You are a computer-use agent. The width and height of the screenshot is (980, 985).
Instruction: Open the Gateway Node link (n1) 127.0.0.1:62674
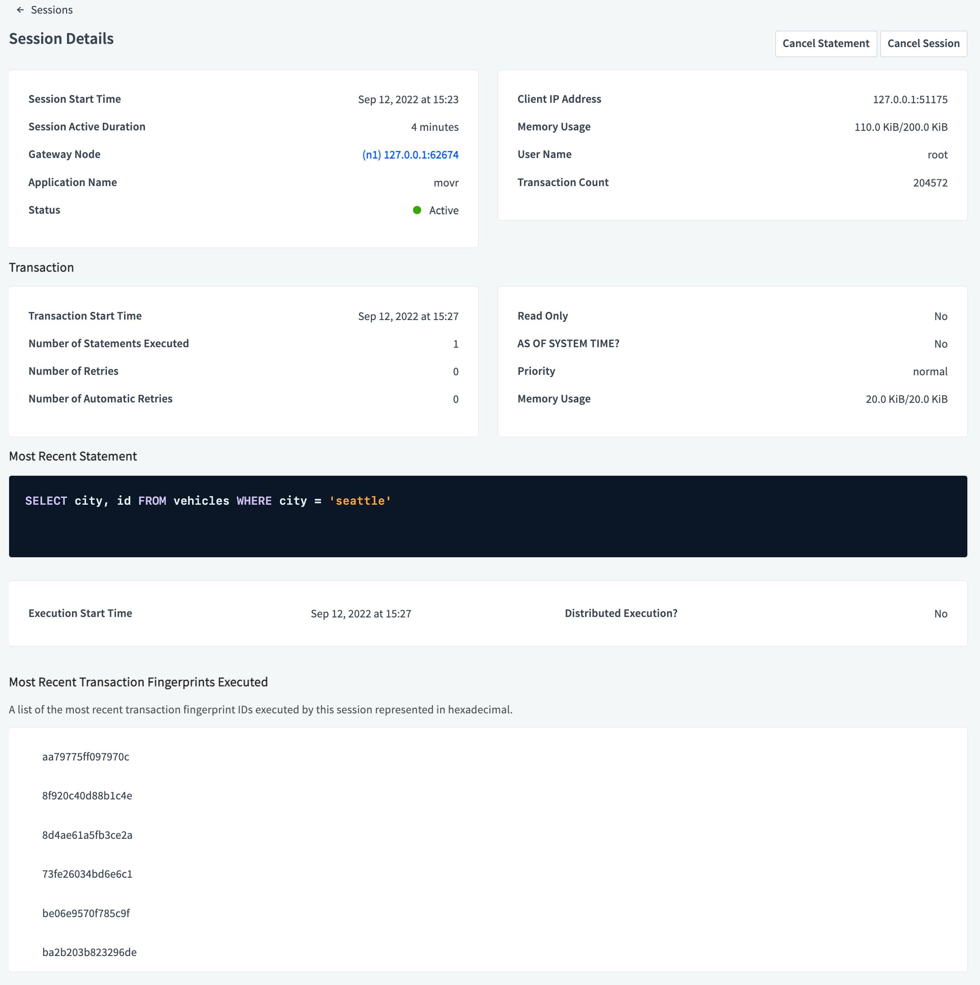click(x=410, y=154)
